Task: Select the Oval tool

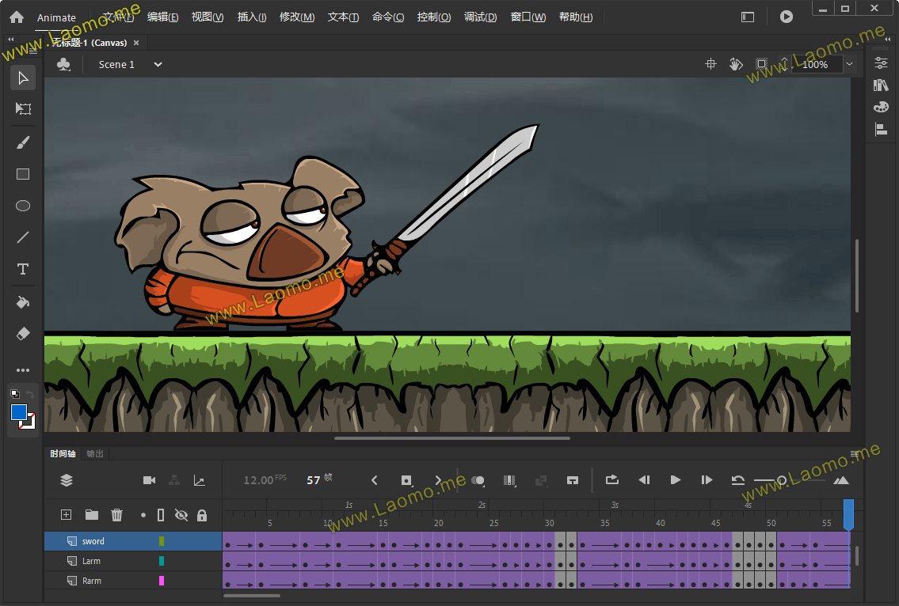Action: pyautogui.click(x=23, y=206)
